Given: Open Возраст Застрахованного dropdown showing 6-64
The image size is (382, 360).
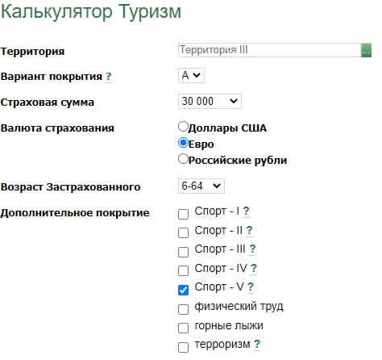Looking at the screenshot, I should (201, 186).
